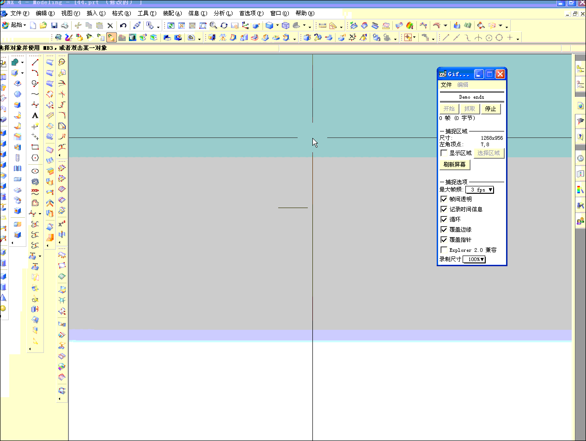Expand the shaded cube render style dropdown arrow
The width and height of the screenshot is (586, 441).
pos(277,25)
